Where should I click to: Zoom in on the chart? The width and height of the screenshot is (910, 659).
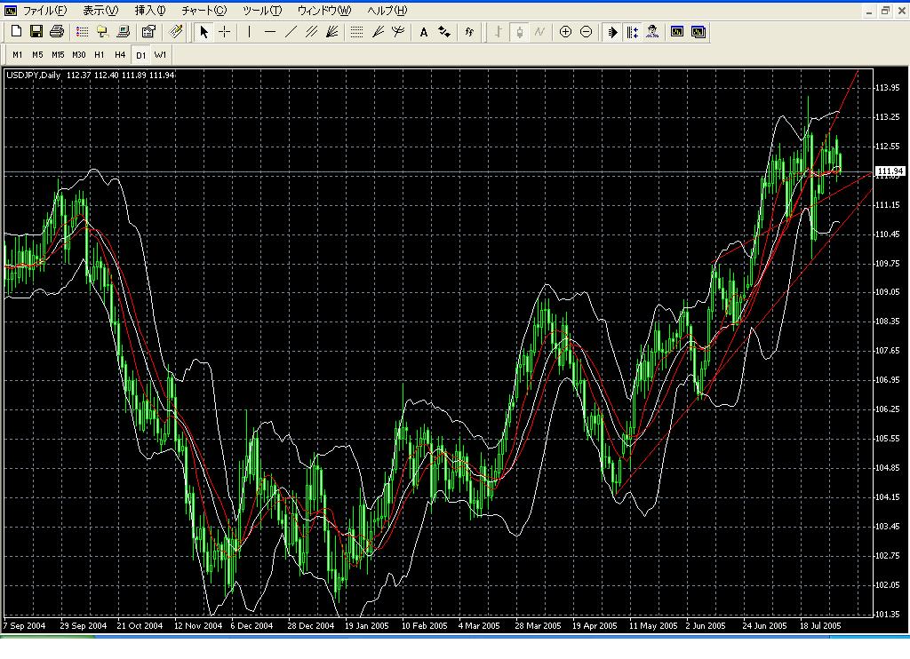565,32
